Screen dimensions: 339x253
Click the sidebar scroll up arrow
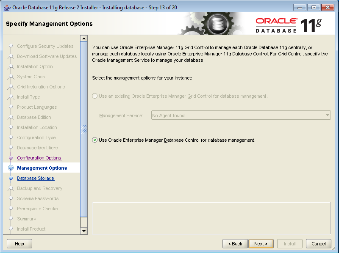tap(83, 38)
